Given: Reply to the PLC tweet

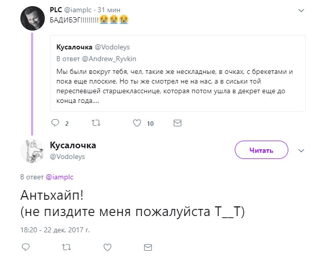Looking at the screenshot, I should click(x=56, y=123).
